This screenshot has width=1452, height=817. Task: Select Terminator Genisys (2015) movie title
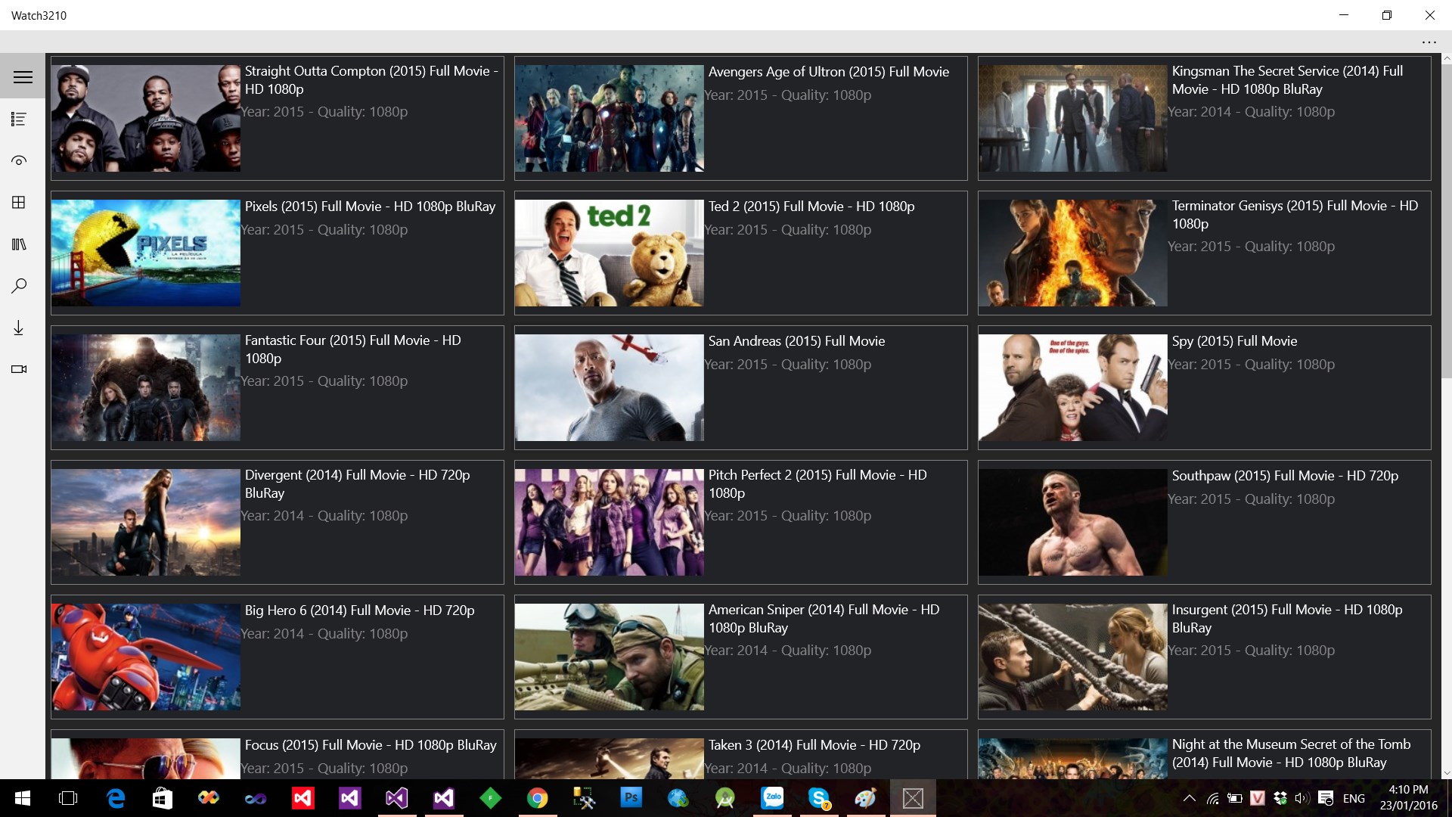point(1294,214)
